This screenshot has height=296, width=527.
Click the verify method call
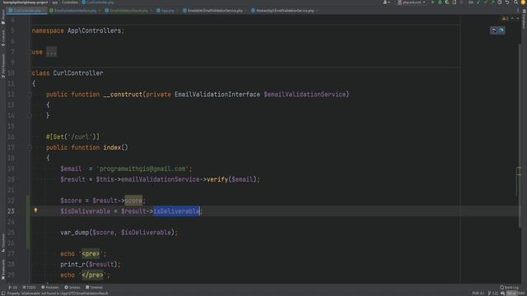[x=217, y=179]
